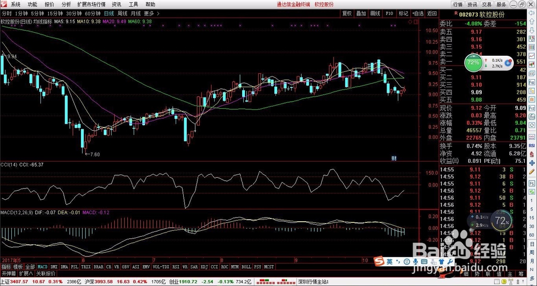Expand the 扩展∧ panel
This screenshot has width=537, height=286.
coord(26,273)
